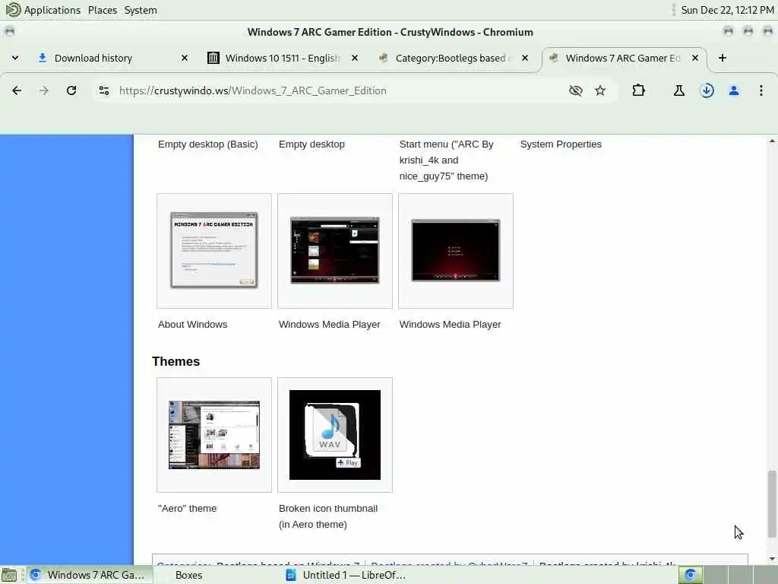Open "Aero" theme thumbnail
The image size is (778, 584).
tap(214, 435)
